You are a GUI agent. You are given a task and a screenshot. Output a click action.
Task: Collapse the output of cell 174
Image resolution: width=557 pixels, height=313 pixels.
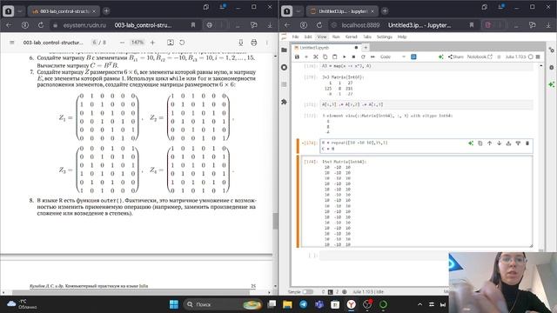tap(298, 201)
